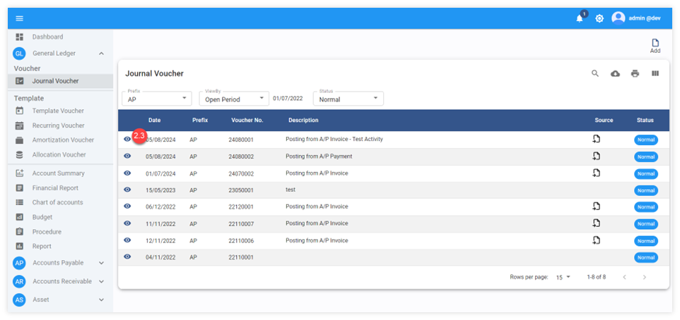
Task: Click the hamburger menu icon
Action: click(19, 18)
